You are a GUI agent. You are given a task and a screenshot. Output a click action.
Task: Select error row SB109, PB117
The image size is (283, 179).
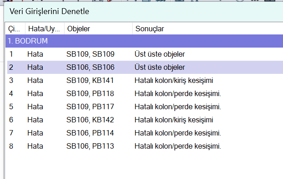(x=145, y=107)
